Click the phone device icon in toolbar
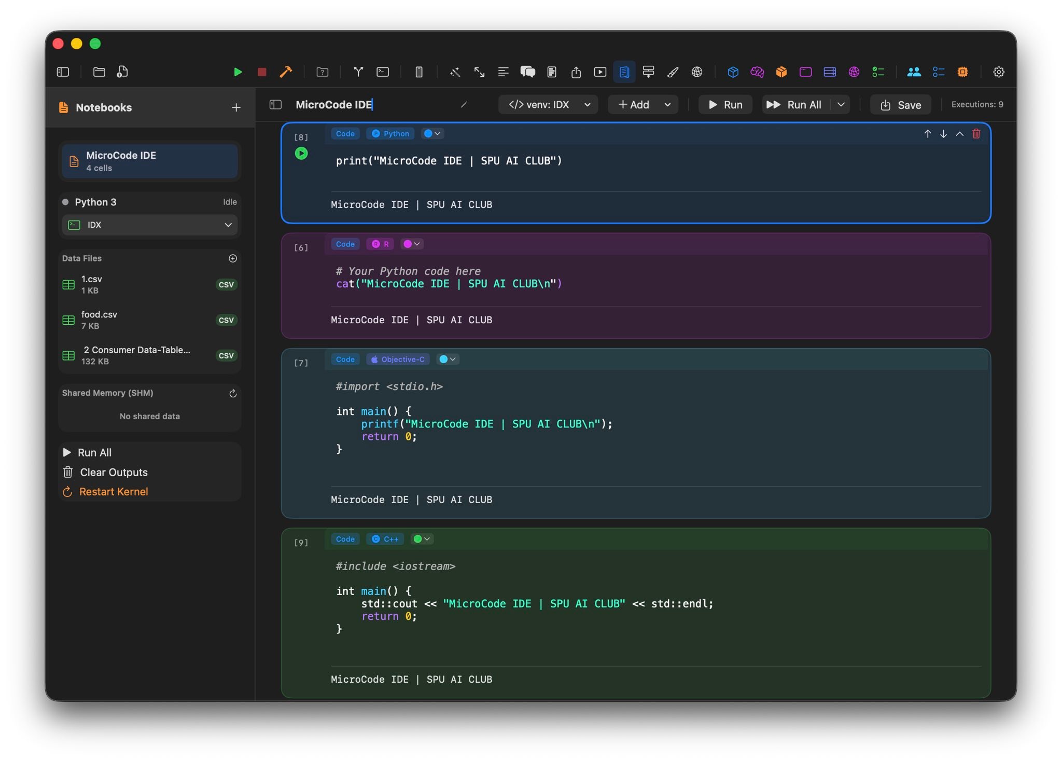This screenshot has width=1062, height=761. tap(419, 72)
